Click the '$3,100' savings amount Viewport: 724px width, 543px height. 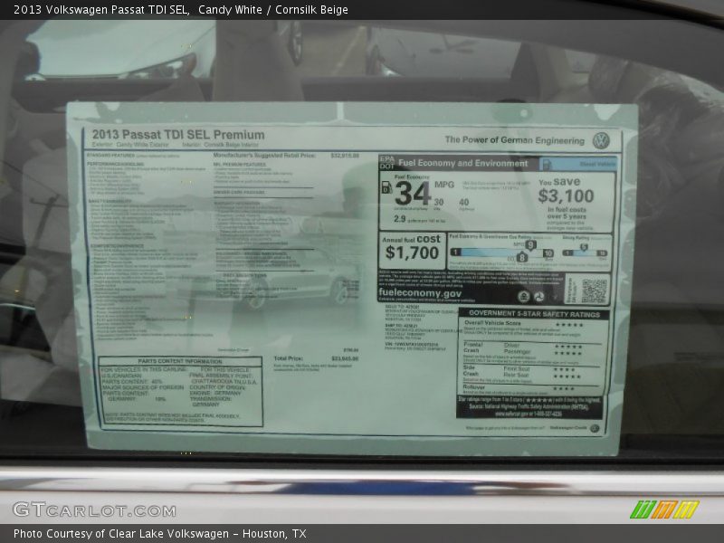(x=566, y=195)
